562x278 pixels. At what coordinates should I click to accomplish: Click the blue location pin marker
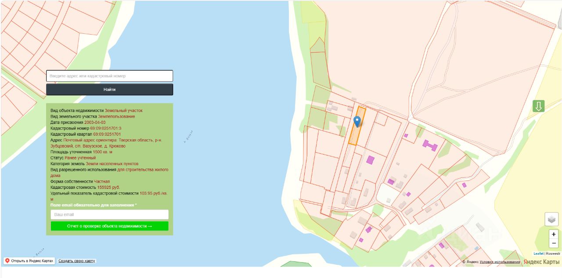[357, 122]
